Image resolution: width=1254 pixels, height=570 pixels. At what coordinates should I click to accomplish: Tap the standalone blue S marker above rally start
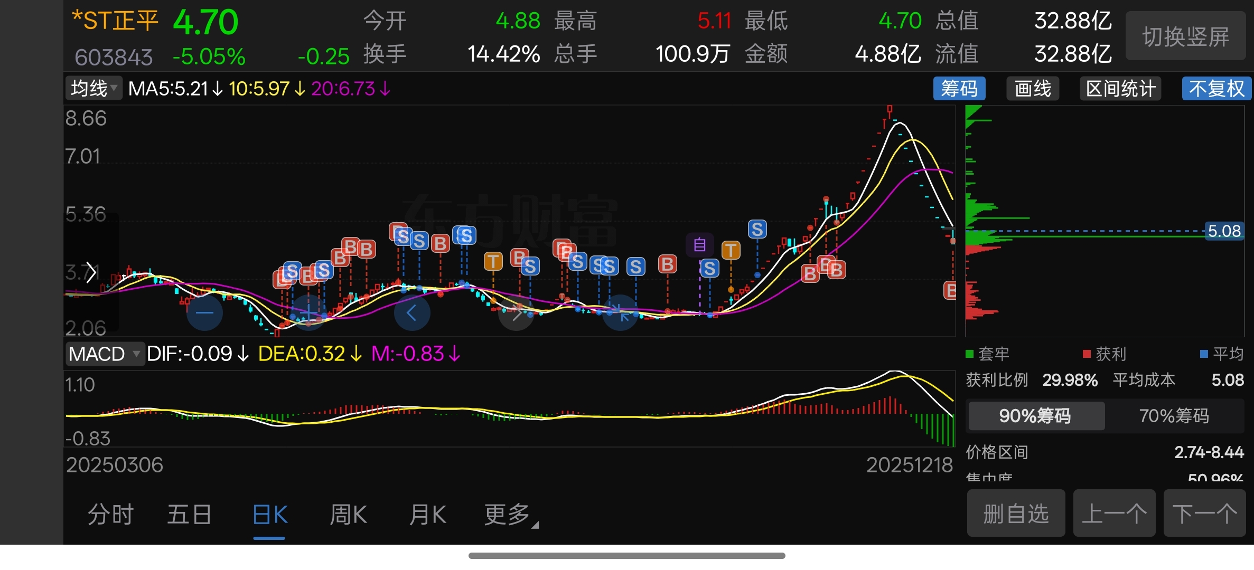pyautogui.click(x=757, y=230)
